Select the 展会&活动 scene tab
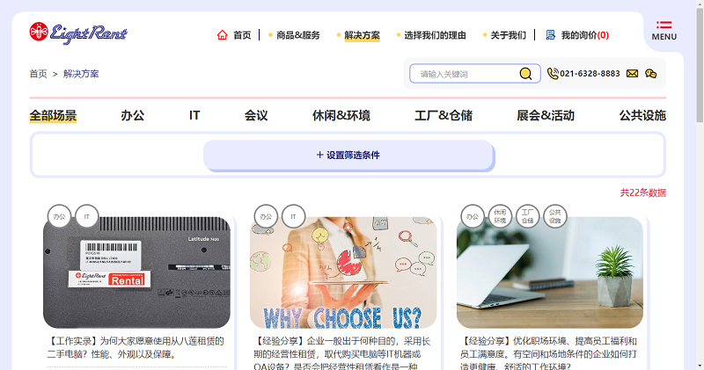Image resolution: width=704 pixels, height=370 pixels. click(x=546, y=115)
